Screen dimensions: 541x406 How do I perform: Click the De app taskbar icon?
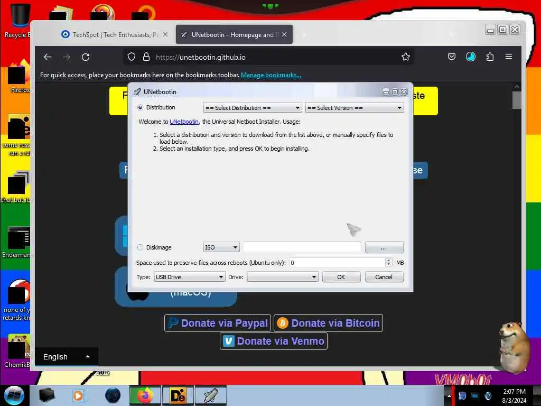click(x=178, y=395)
